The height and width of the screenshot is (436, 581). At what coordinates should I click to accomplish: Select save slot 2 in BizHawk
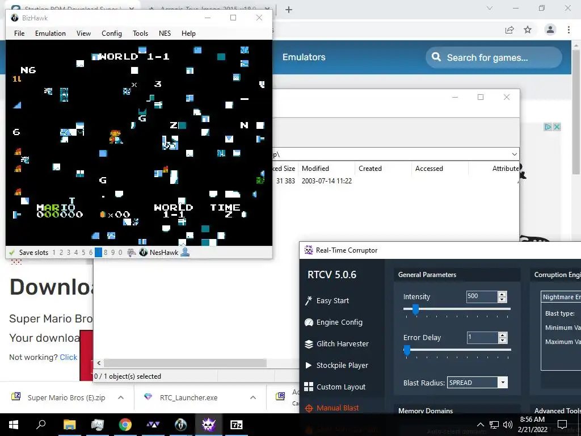[x=61, y=253]
